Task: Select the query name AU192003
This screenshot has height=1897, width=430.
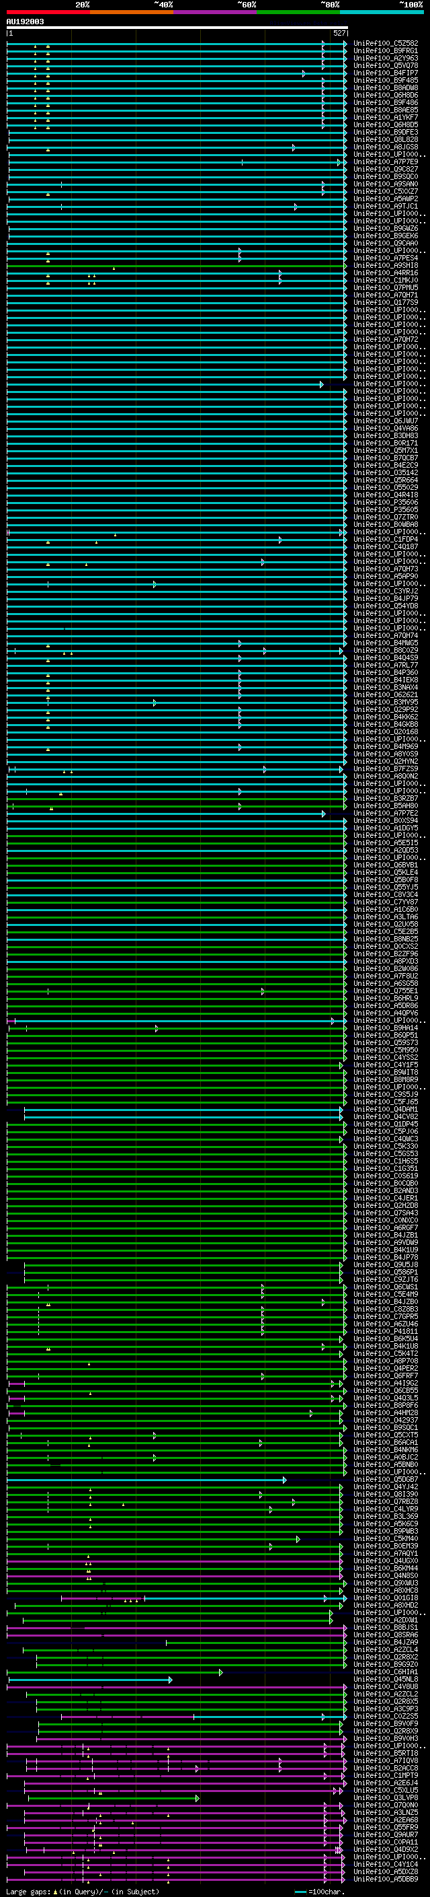Action: [x=25, y=22]
